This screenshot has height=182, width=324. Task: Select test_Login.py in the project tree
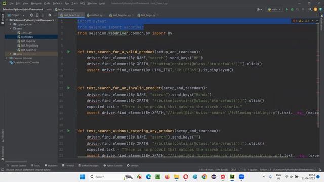coord(26,41)
